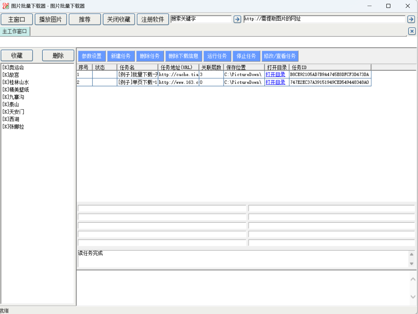Open the 主窗口 main window button
Image resolution: width=418 pixels, height=314 pixels.
tap(17, 19)
